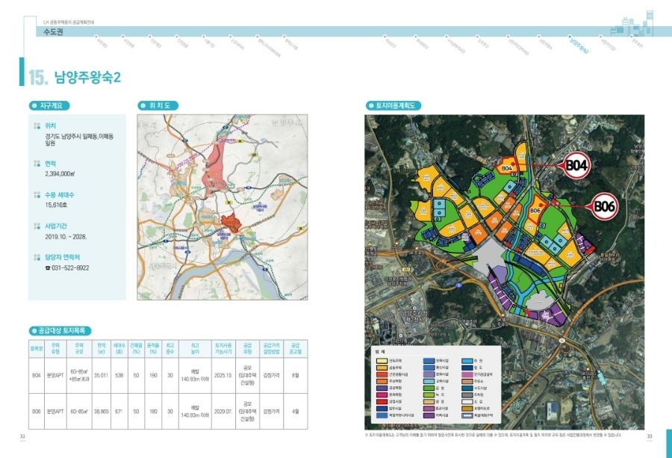Select the floor-area ratio cell 180
Screen dimensions: 672x458
tap(153, 412)
